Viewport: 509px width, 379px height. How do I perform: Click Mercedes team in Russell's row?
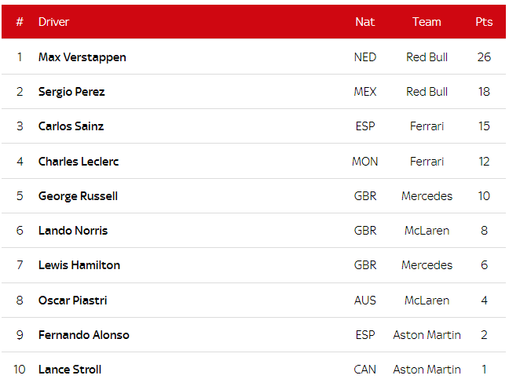[427, 196]
